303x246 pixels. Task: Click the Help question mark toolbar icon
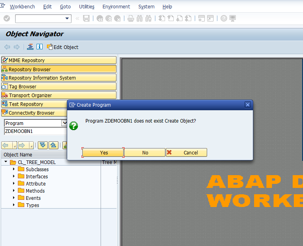coord(224,18)
